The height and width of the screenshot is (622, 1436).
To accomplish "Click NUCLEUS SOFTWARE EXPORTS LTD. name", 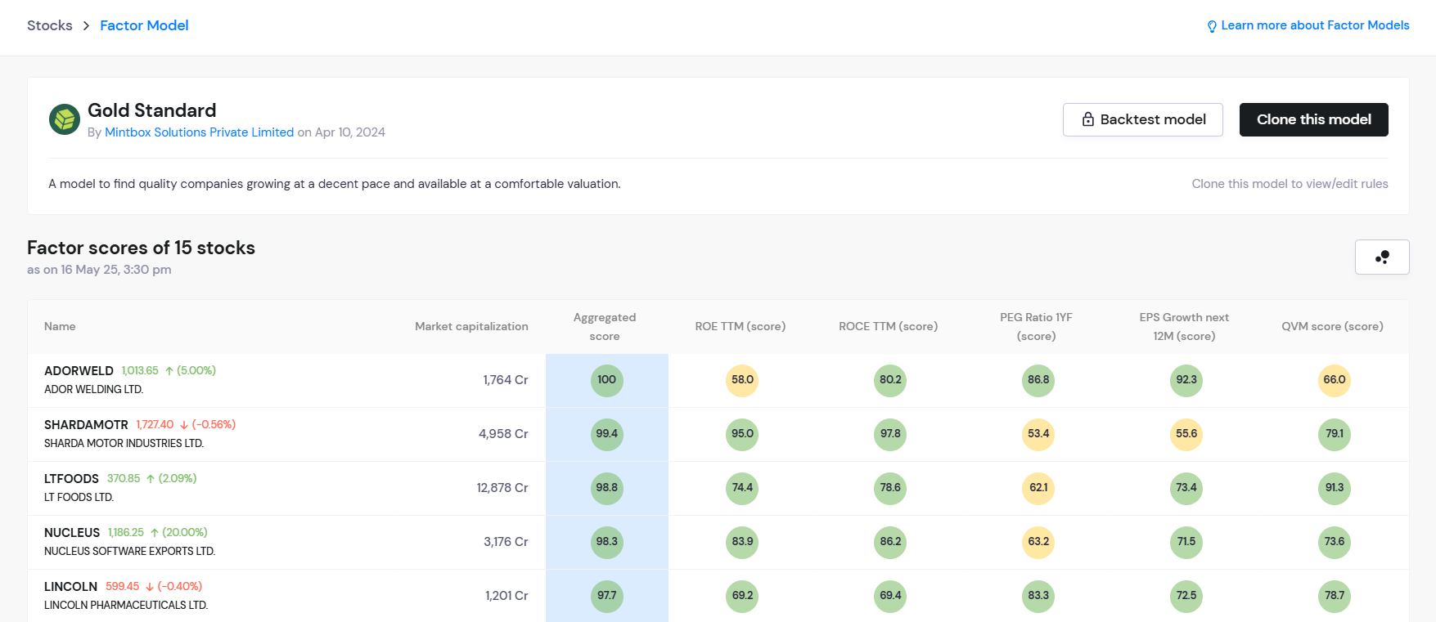I will click(129, 552).
